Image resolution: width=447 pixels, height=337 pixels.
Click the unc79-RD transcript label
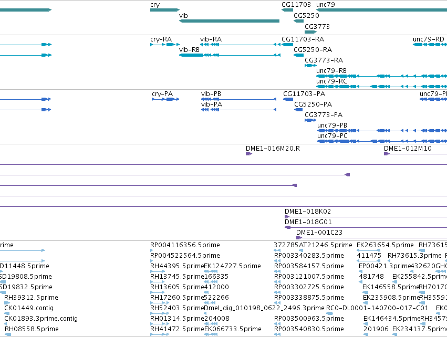tap(429, 39)
